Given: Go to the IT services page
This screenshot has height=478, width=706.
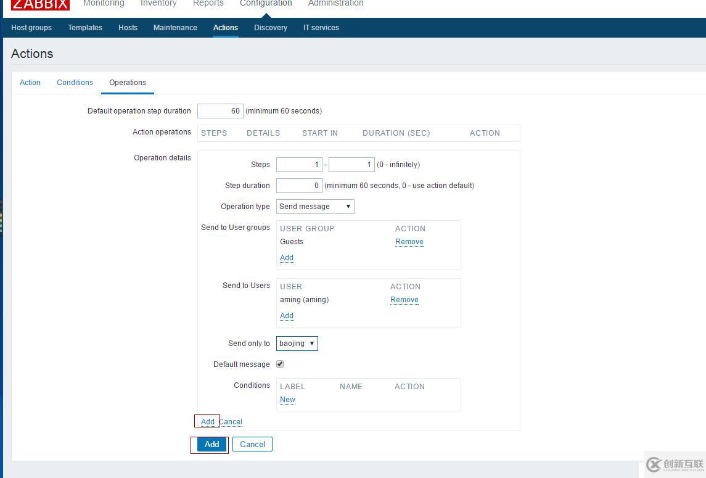Looking at the screenshot, I should [321, 27].
